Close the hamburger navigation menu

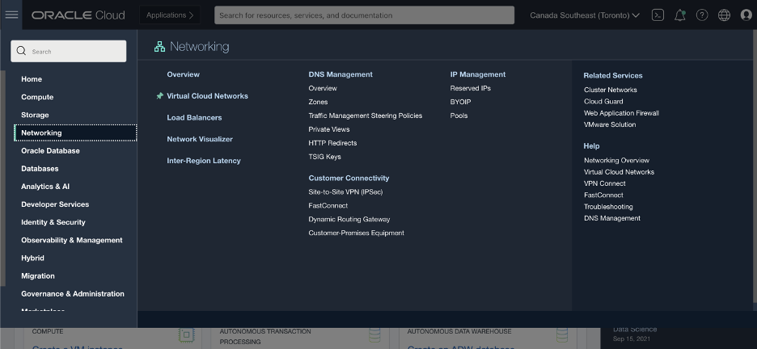pyautogui.click(x=11, y=15)
